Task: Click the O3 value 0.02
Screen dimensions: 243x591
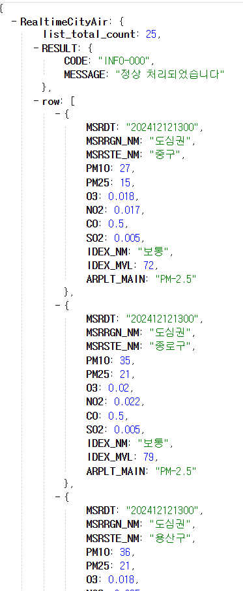Action: (119, 388)
